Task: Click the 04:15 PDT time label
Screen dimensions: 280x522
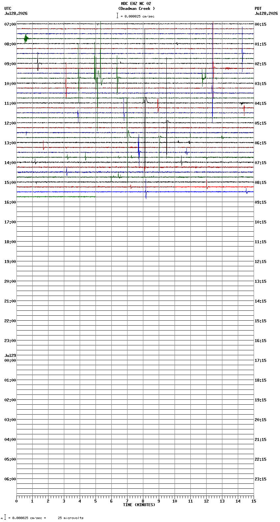Action: tap(261, 103)
